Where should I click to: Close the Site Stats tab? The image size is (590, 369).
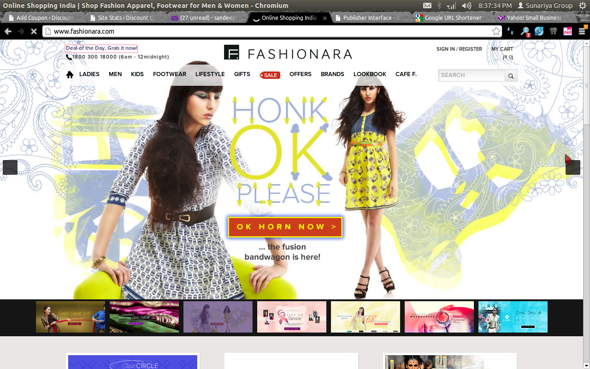[x=161, y=18]
